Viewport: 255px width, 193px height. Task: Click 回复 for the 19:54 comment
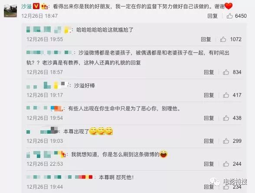[x=209, y=118]
